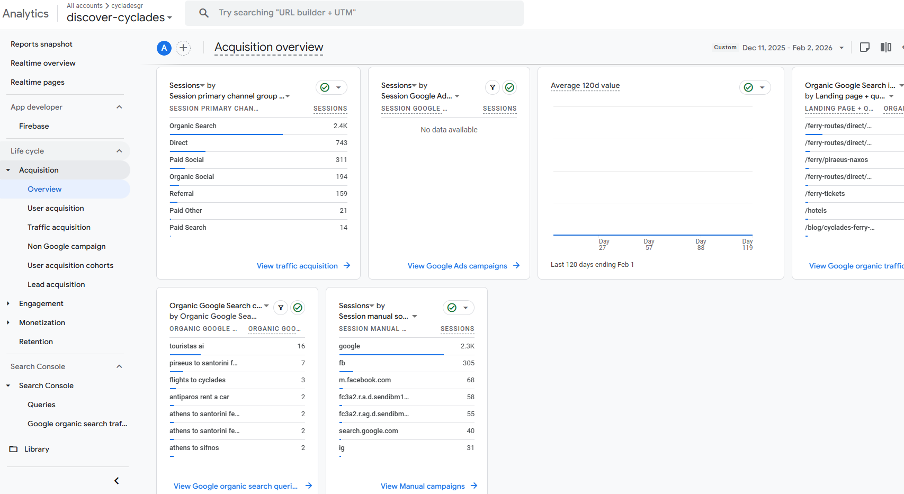Click the plus icon to add a comparison
This screenshot has height=494, width=904.
183,48
